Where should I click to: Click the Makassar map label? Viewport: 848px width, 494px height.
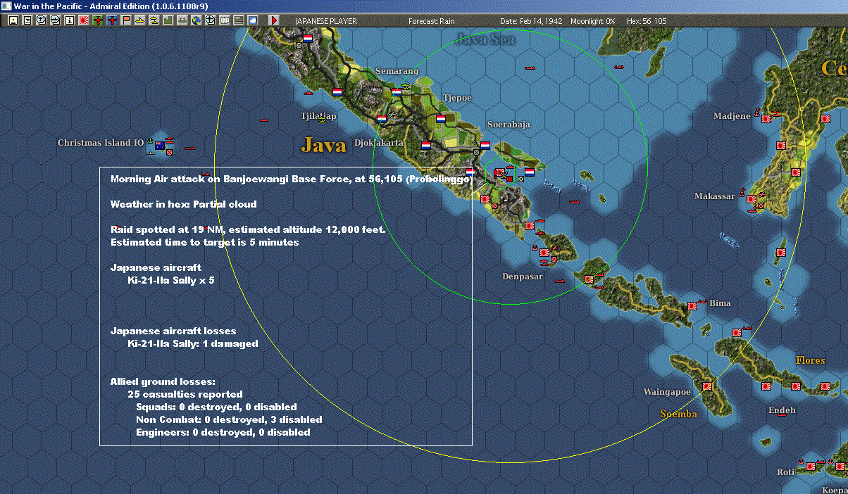click(x=714, y=196)
